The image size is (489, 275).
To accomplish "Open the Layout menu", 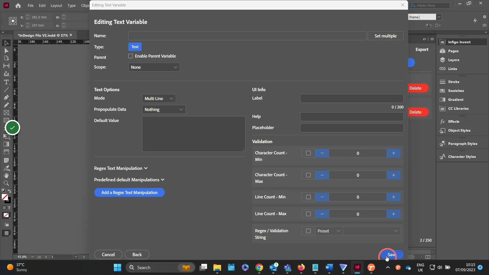I will click(56, 5).
